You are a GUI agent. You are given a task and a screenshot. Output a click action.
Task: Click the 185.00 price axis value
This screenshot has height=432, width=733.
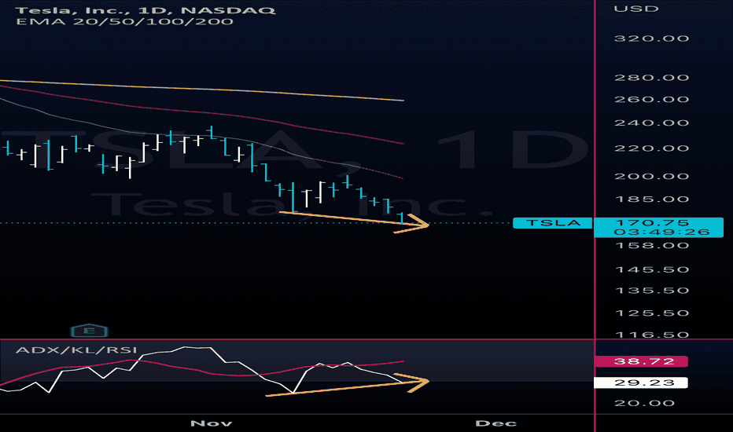652,200
